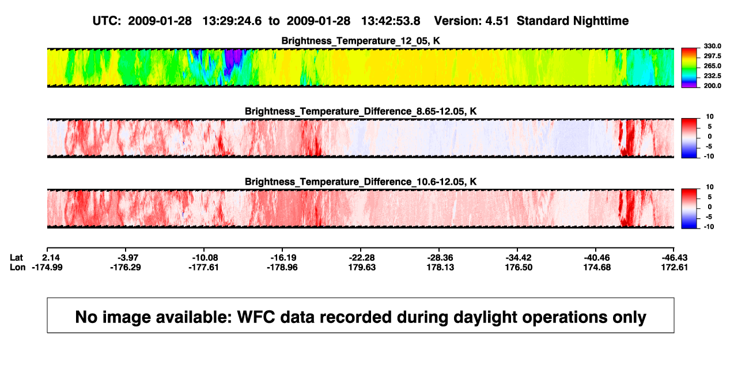Viewport: 749px width, 384px height.
Task: Click the 'Version: 4.51' text
Action: coord(472,21)
